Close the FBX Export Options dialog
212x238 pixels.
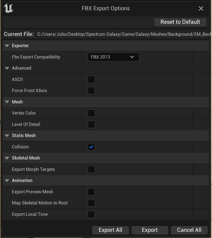[201, 9]
